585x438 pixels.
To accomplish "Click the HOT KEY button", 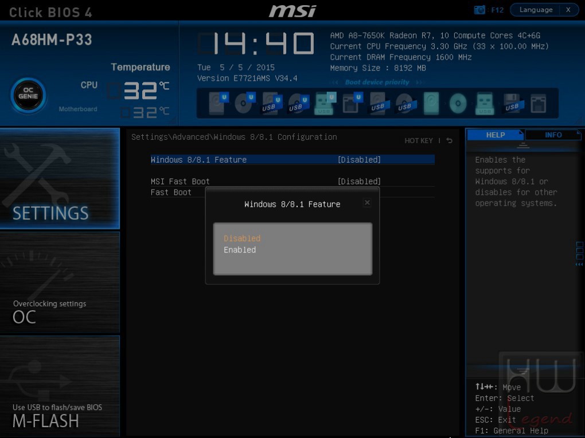I will click(419, 141).
